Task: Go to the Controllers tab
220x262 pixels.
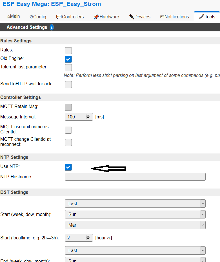Action: [x=70, y=17]
